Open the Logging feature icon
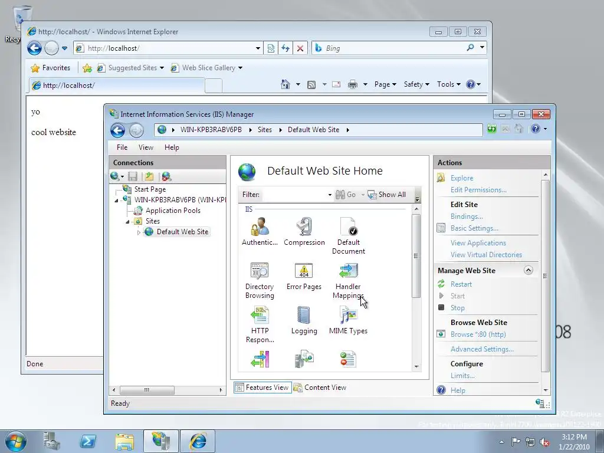Screen dimensions: 604x453 [x=304, y=320]
